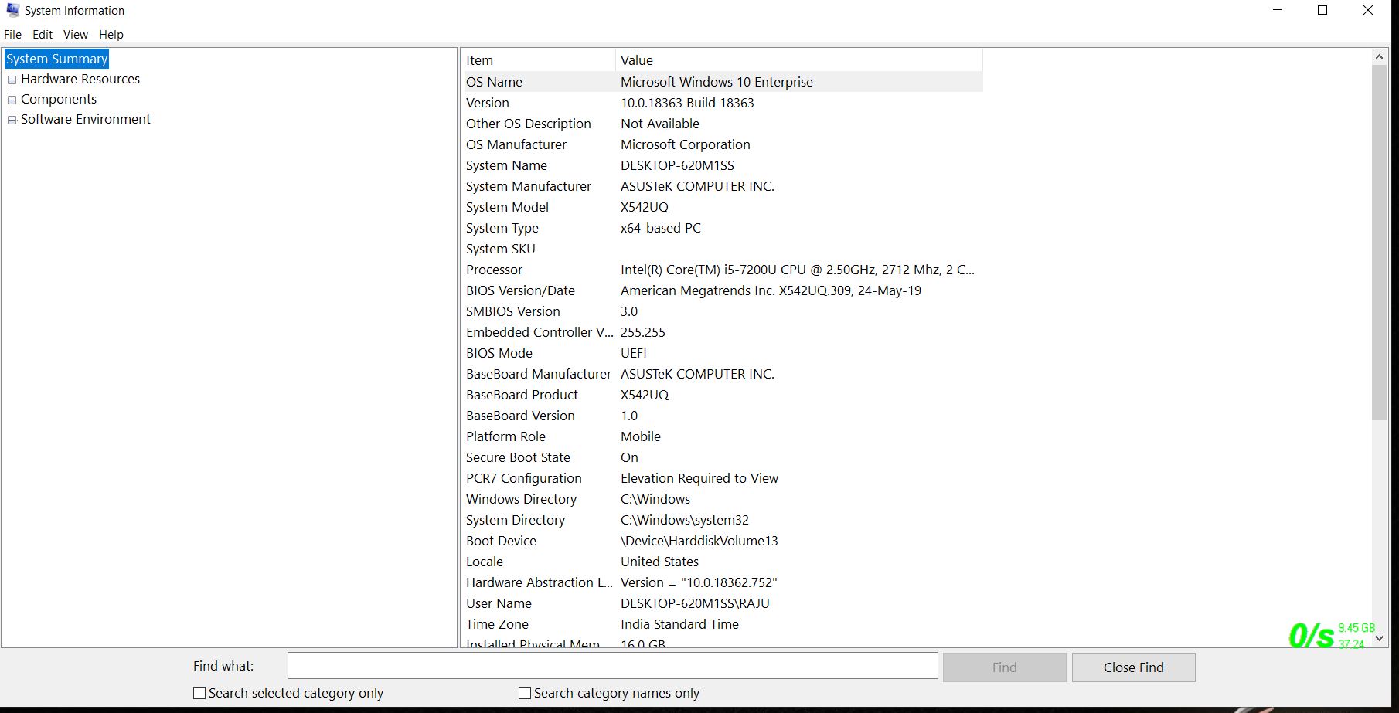Select the System Model row
1399x713 pixels.
tap(723, 207)
